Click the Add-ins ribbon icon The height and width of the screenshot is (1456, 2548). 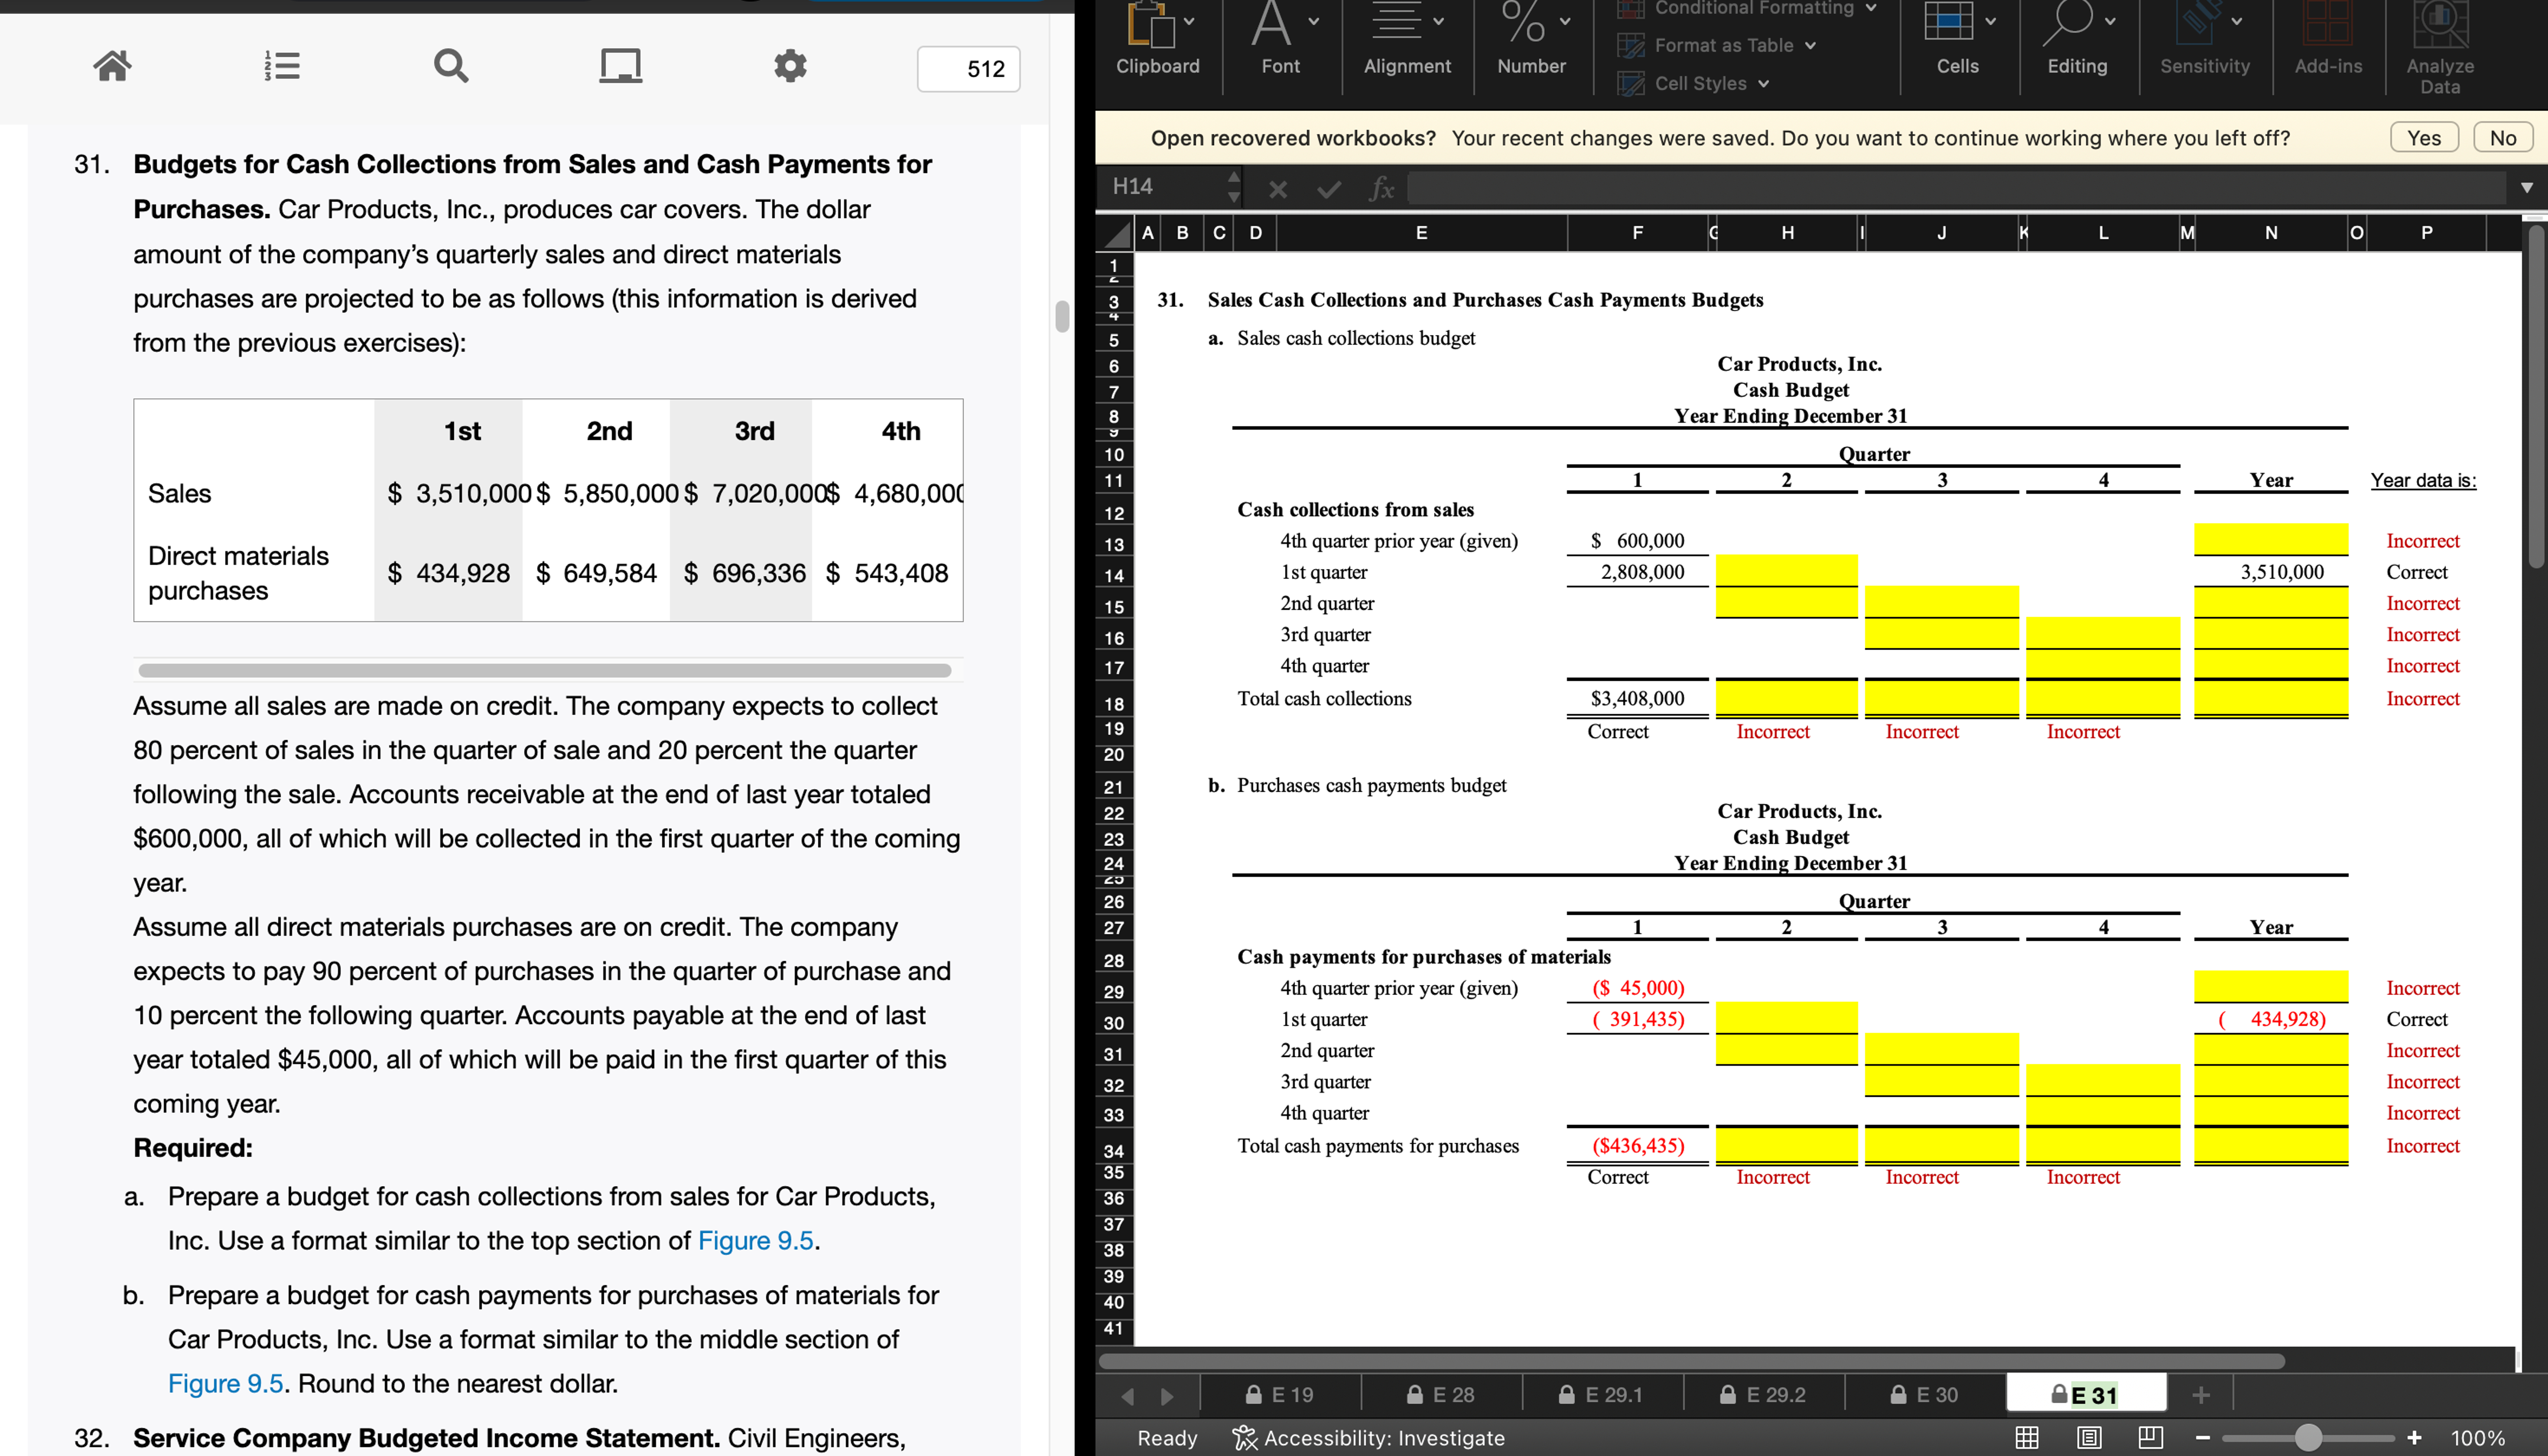coord(2328,40)
